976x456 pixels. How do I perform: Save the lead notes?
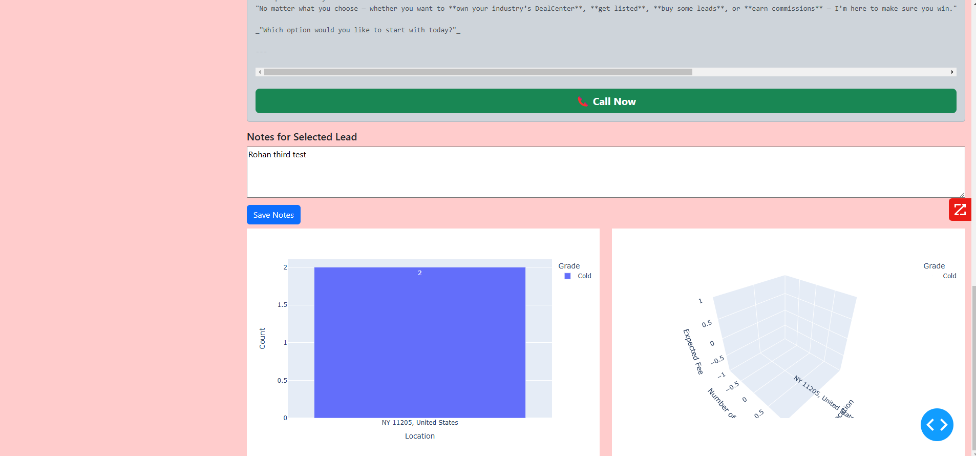[x=273, y=215]
